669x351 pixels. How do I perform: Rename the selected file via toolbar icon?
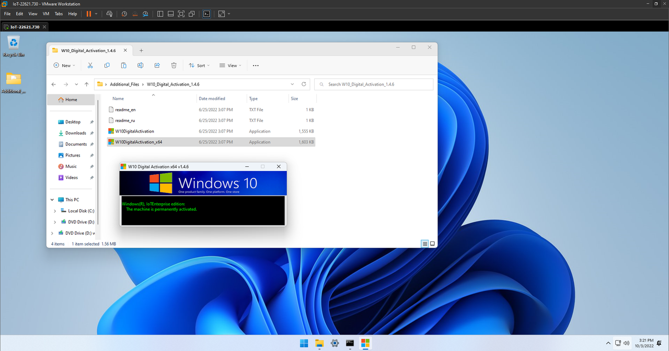(140, 65)
